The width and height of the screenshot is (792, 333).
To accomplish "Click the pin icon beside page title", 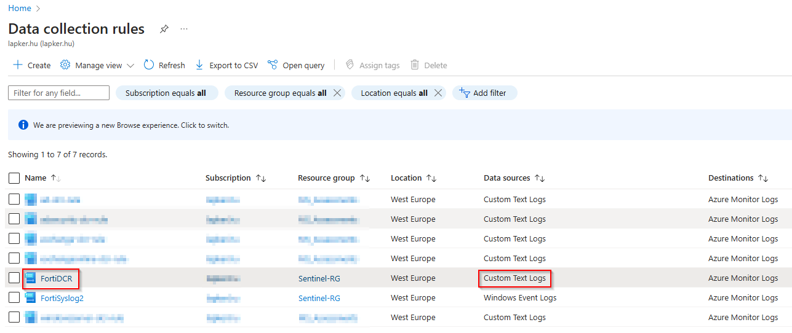I will click(x=164, y=29).
